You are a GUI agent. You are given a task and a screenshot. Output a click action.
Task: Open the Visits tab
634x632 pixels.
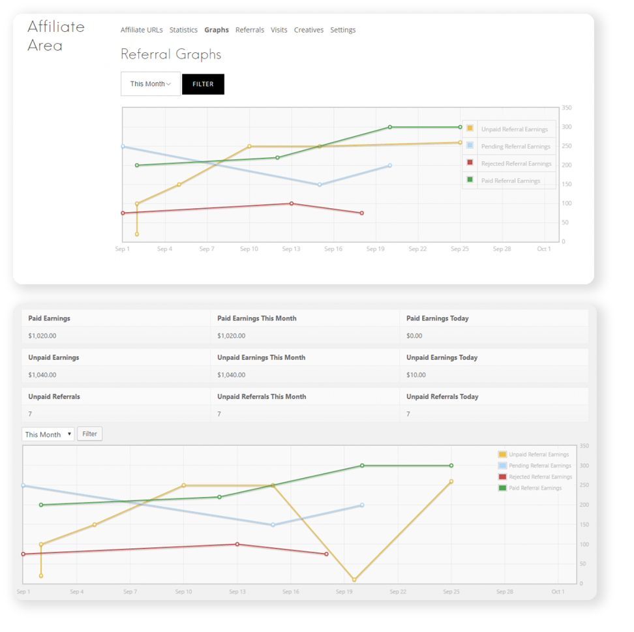click(279, 30)
